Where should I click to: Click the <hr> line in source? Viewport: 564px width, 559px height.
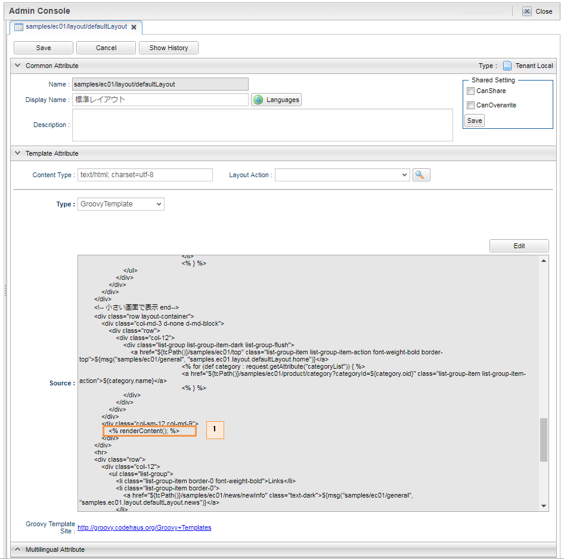pos(101,452)
